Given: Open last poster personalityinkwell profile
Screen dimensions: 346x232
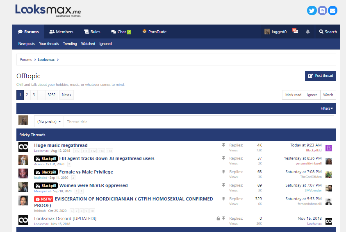Looking at the screenshot, I should (x=308, y=164).
